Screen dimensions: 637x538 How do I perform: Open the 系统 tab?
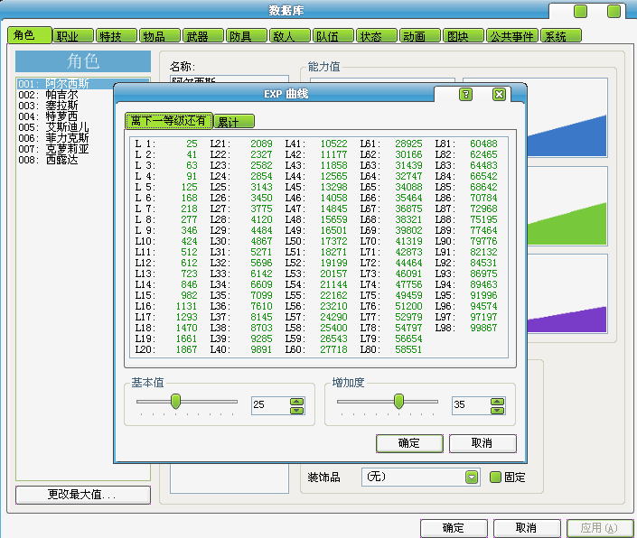coord(561,36)
